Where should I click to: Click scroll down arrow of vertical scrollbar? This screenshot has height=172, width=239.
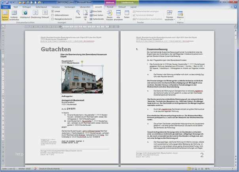pyautogui.click(x=235, y=157)
